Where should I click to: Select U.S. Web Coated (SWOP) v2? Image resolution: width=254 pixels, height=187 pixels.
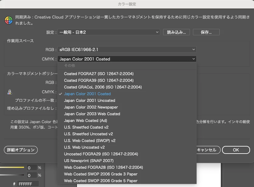tap(127, 140)
